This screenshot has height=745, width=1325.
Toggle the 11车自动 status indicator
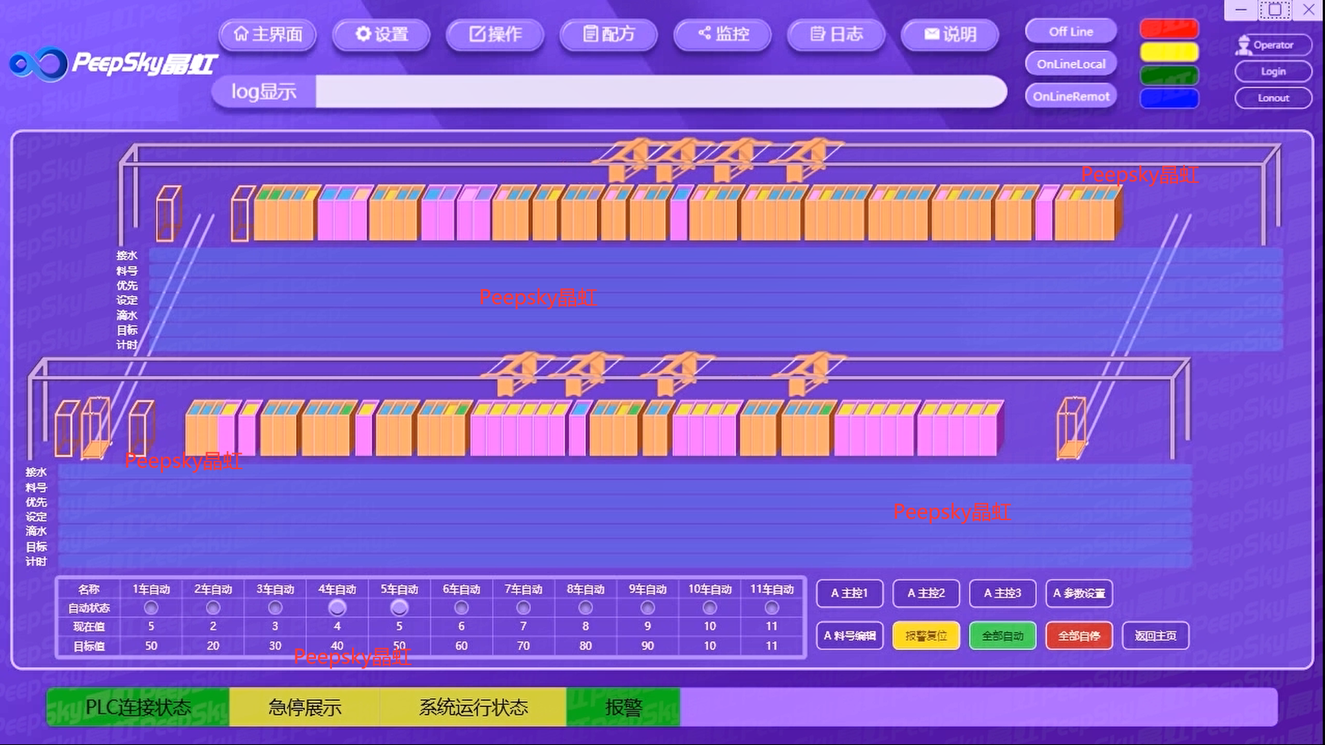point(772,608)
